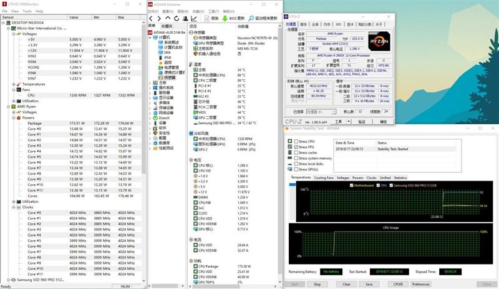The height and width of the screenshot is (289, 499).
Task: Click the Stress GPU(s) monitor icon
Action: pos(289,169)
